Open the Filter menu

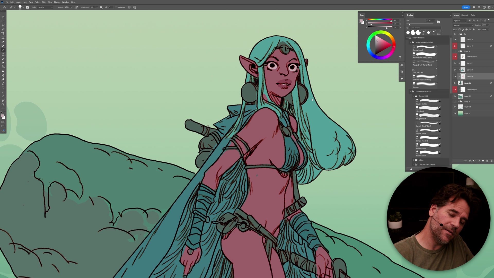coord(44,2)
